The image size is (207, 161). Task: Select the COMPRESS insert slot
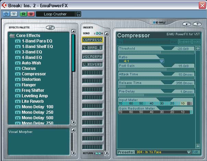[x=92, y=40]
